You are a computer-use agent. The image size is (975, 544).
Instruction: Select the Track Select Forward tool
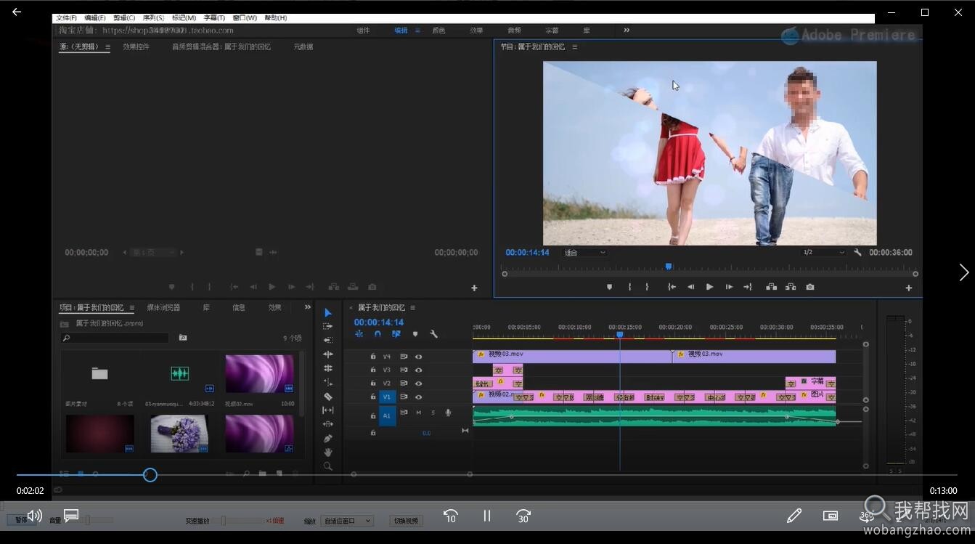point(328,327)
